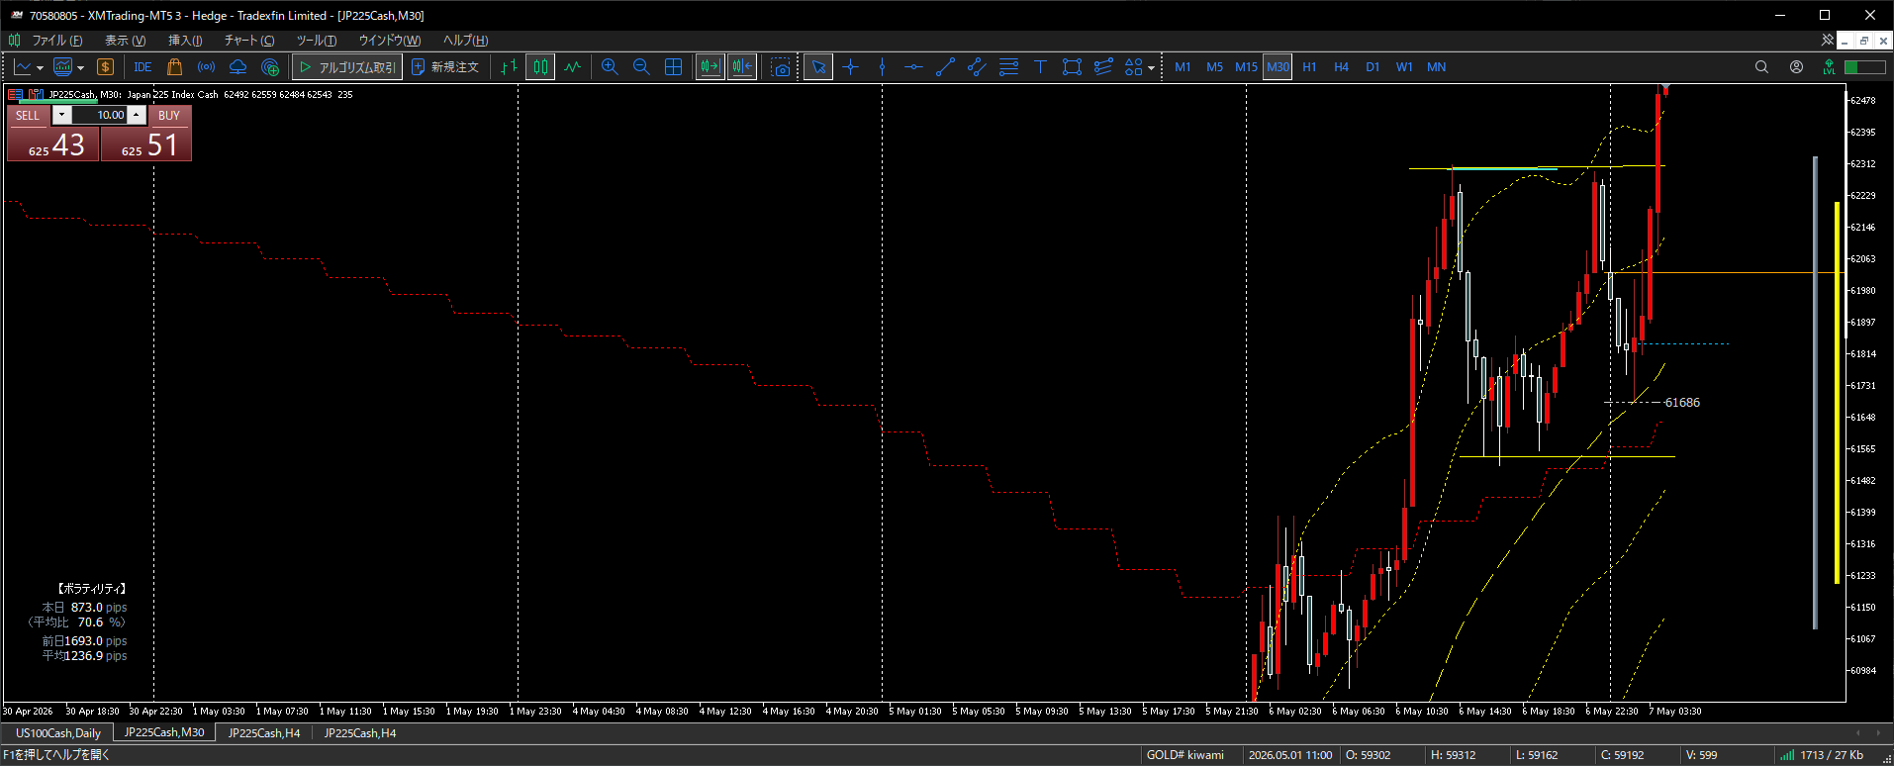Open the shapes objects dropdown arrow
The height and width of the screenshot is (766, 1894).
[1151, 68]
